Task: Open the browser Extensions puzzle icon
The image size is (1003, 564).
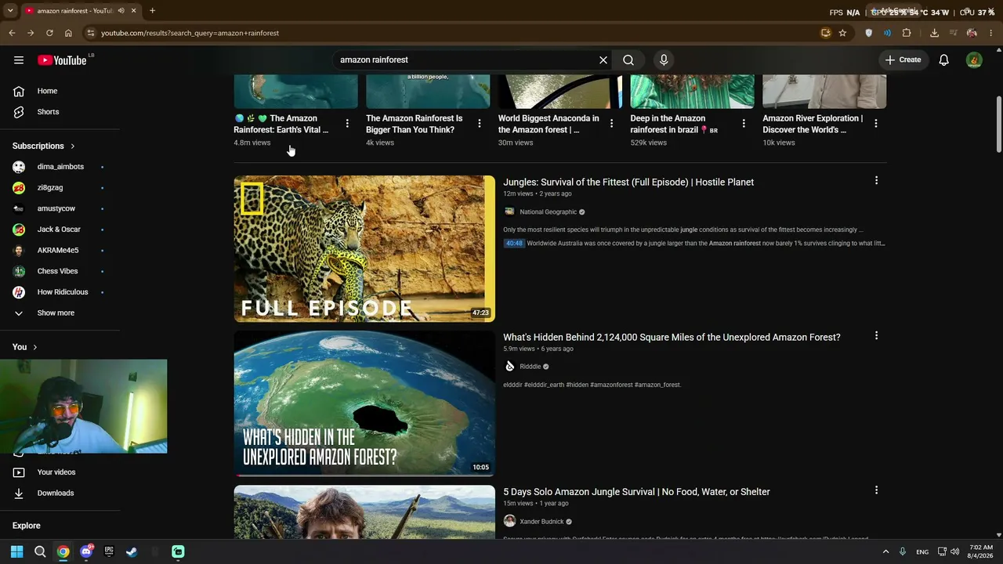Action: coord(907,33)
